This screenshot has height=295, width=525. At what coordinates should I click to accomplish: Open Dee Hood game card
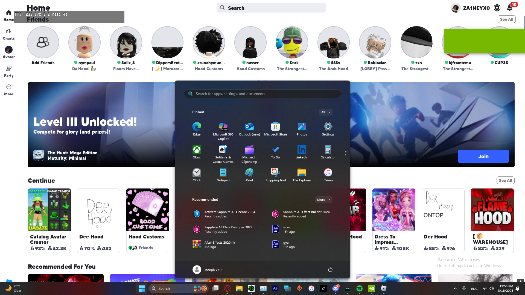tap(98, 220)
